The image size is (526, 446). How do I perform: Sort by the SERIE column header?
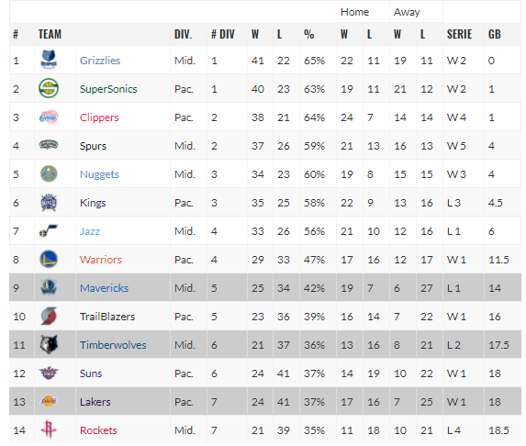pyautogui.click(x=459, y=34)
